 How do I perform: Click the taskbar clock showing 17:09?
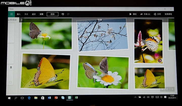point(172,97)
